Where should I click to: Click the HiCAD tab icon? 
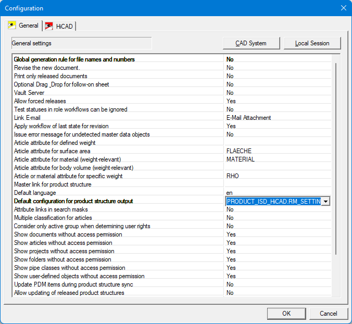(x=49, y=26)
